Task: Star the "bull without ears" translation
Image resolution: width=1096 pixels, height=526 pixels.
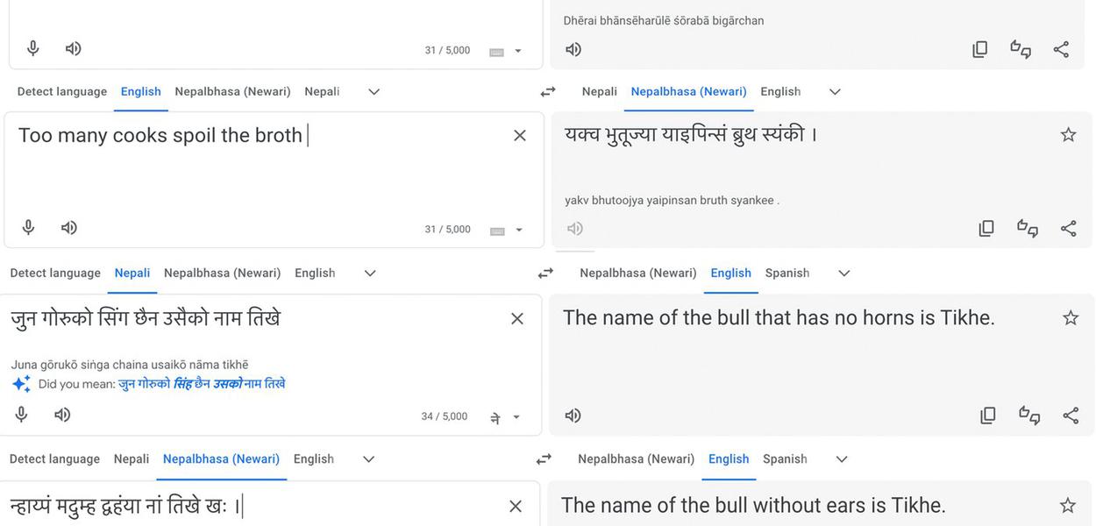Action: point(1067,504)
